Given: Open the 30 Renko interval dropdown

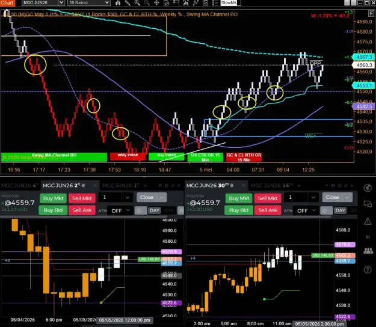Looking at the screenshot, I should 107,3.
